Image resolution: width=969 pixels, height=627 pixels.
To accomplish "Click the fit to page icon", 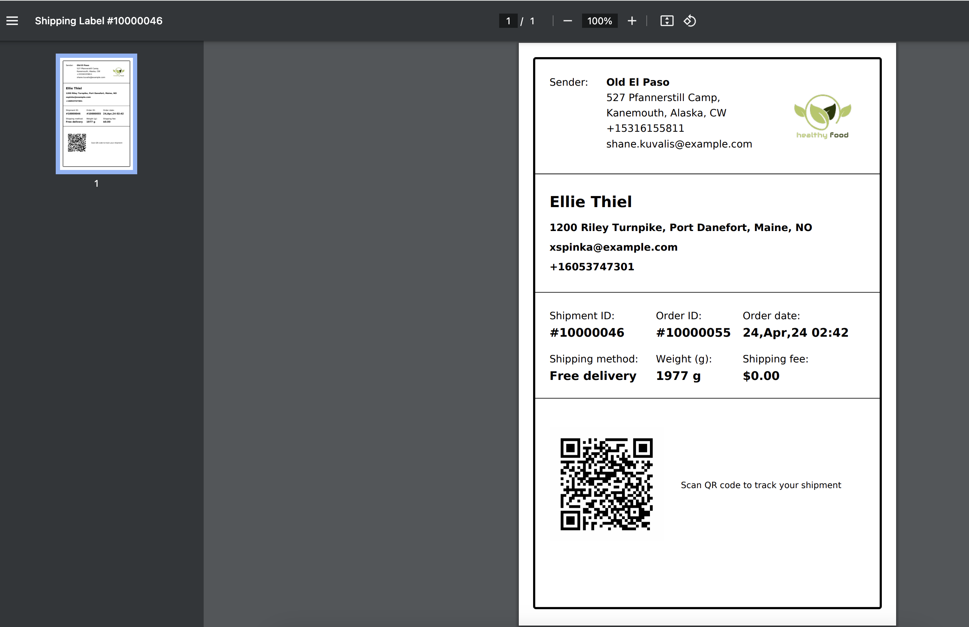I will pyautogui.click(x=666, y=21).
